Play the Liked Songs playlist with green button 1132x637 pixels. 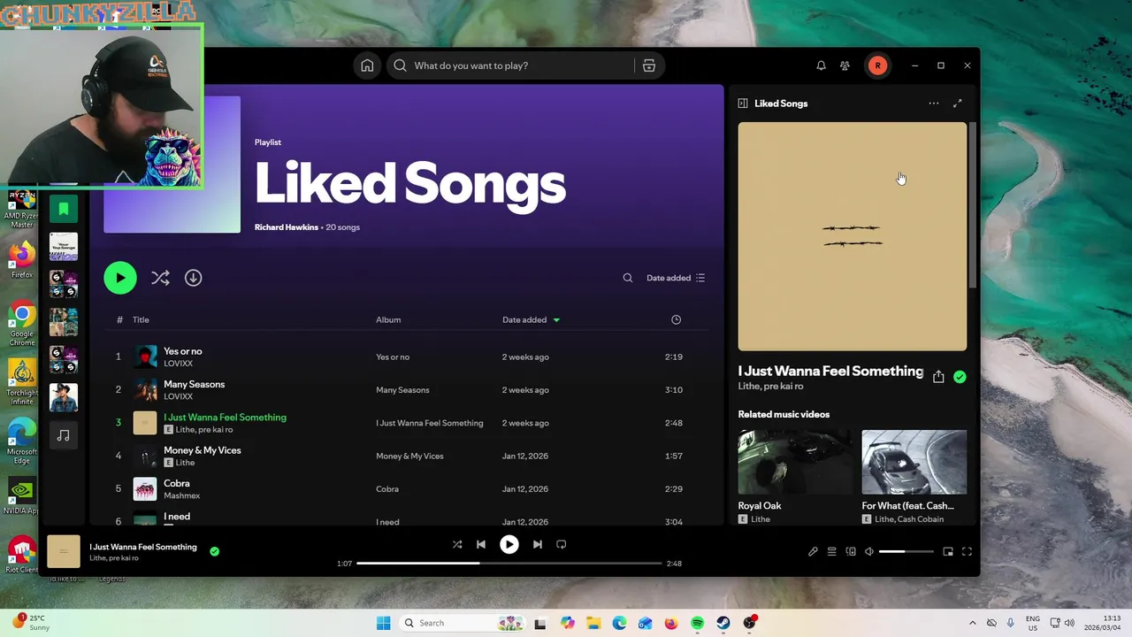[120, 278]
